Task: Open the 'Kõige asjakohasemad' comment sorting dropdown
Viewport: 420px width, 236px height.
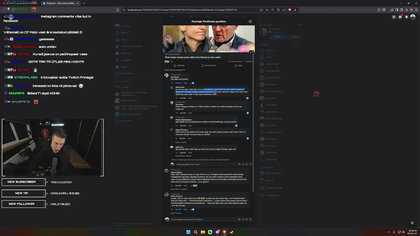Action: [175, 70]
